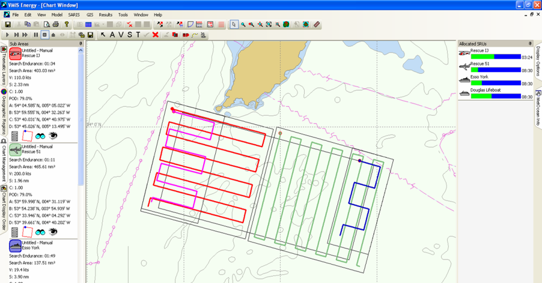Viewport: 542px width, 283px height.
Task: Click the red X delete icon
Action: point(155,35)
